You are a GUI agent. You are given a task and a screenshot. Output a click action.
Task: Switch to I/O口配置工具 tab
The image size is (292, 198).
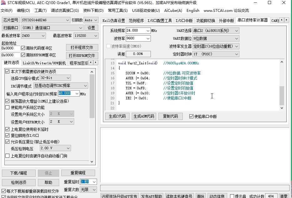click(160, 21)
